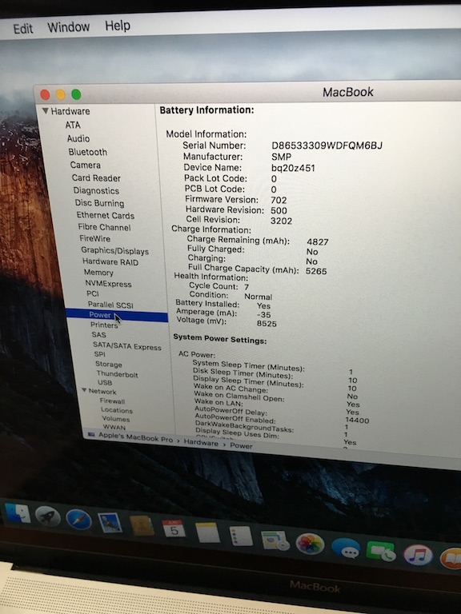Select ATA in the sidebar
461x614 pixels.
[73, 125]
